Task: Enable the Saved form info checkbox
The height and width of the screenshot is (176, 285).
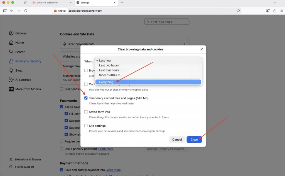Action: [86, 112]
